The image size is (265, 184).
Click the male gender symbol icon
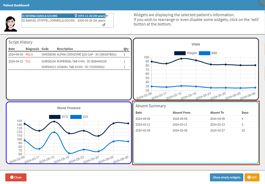click(104, 25)
